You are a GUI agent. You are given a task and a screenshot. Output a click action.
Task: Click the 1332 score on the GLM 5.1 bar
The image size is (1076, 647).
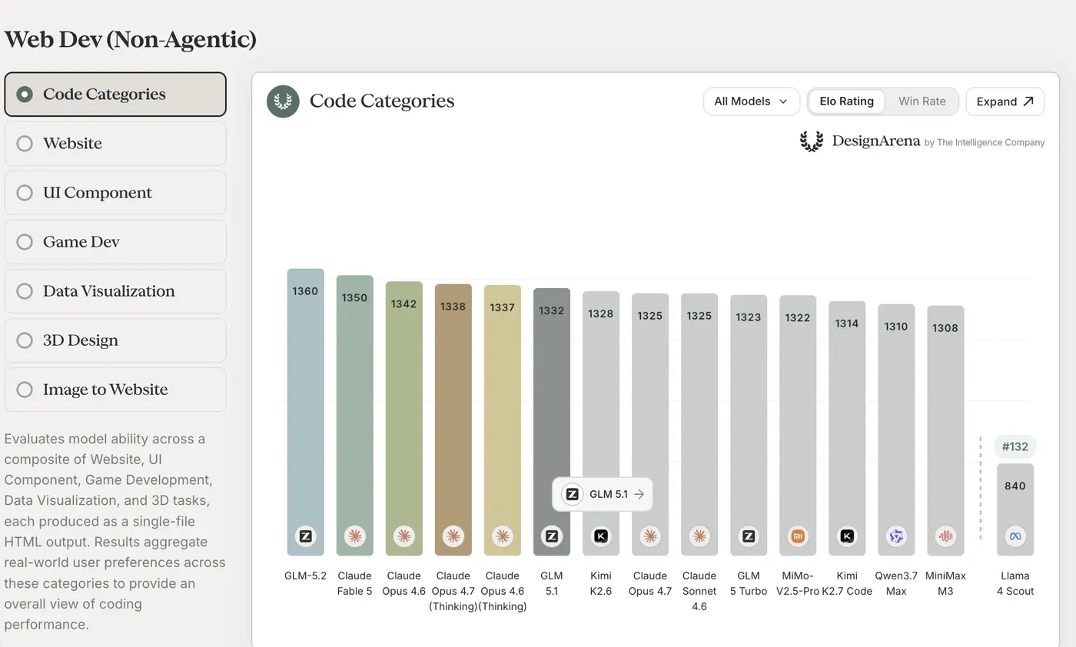[551, 310]
